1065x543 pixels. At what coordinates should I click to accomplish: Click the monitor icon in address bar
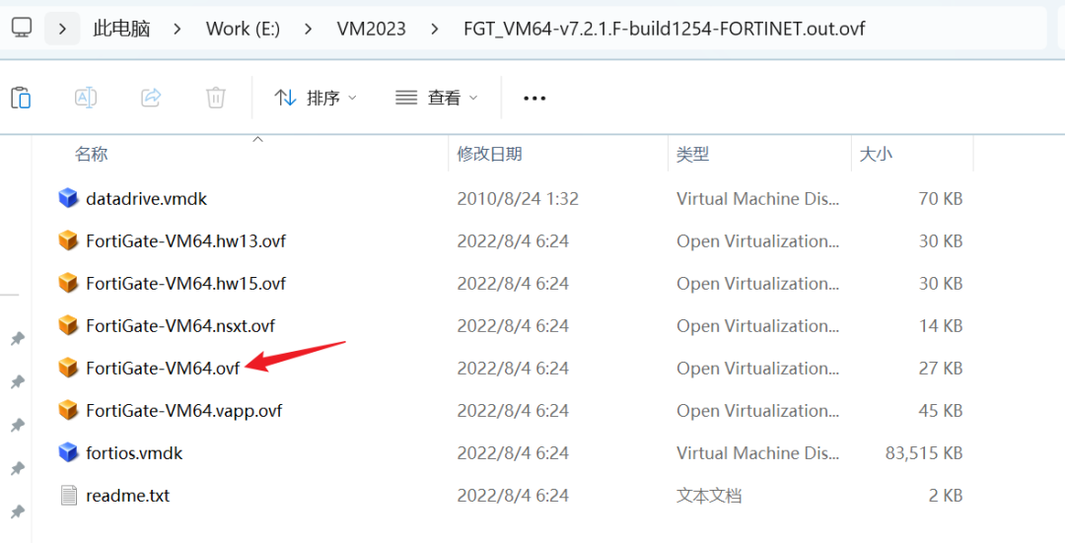click(x=22, y=28)
